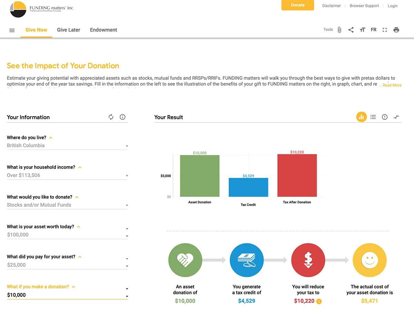Image resolution: width=414 pixels, height=314 pixels.
Task: Reset Your Information with refresh icon
Action: [111, 117]
